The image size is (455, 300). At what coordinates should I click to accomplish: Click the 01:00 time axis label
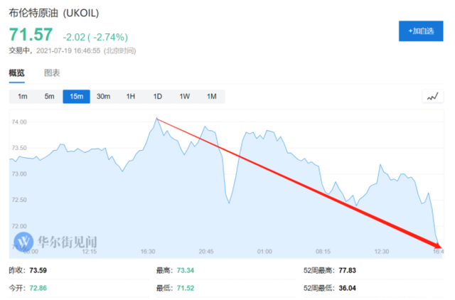pyautogui.click(x=264, y=252)
